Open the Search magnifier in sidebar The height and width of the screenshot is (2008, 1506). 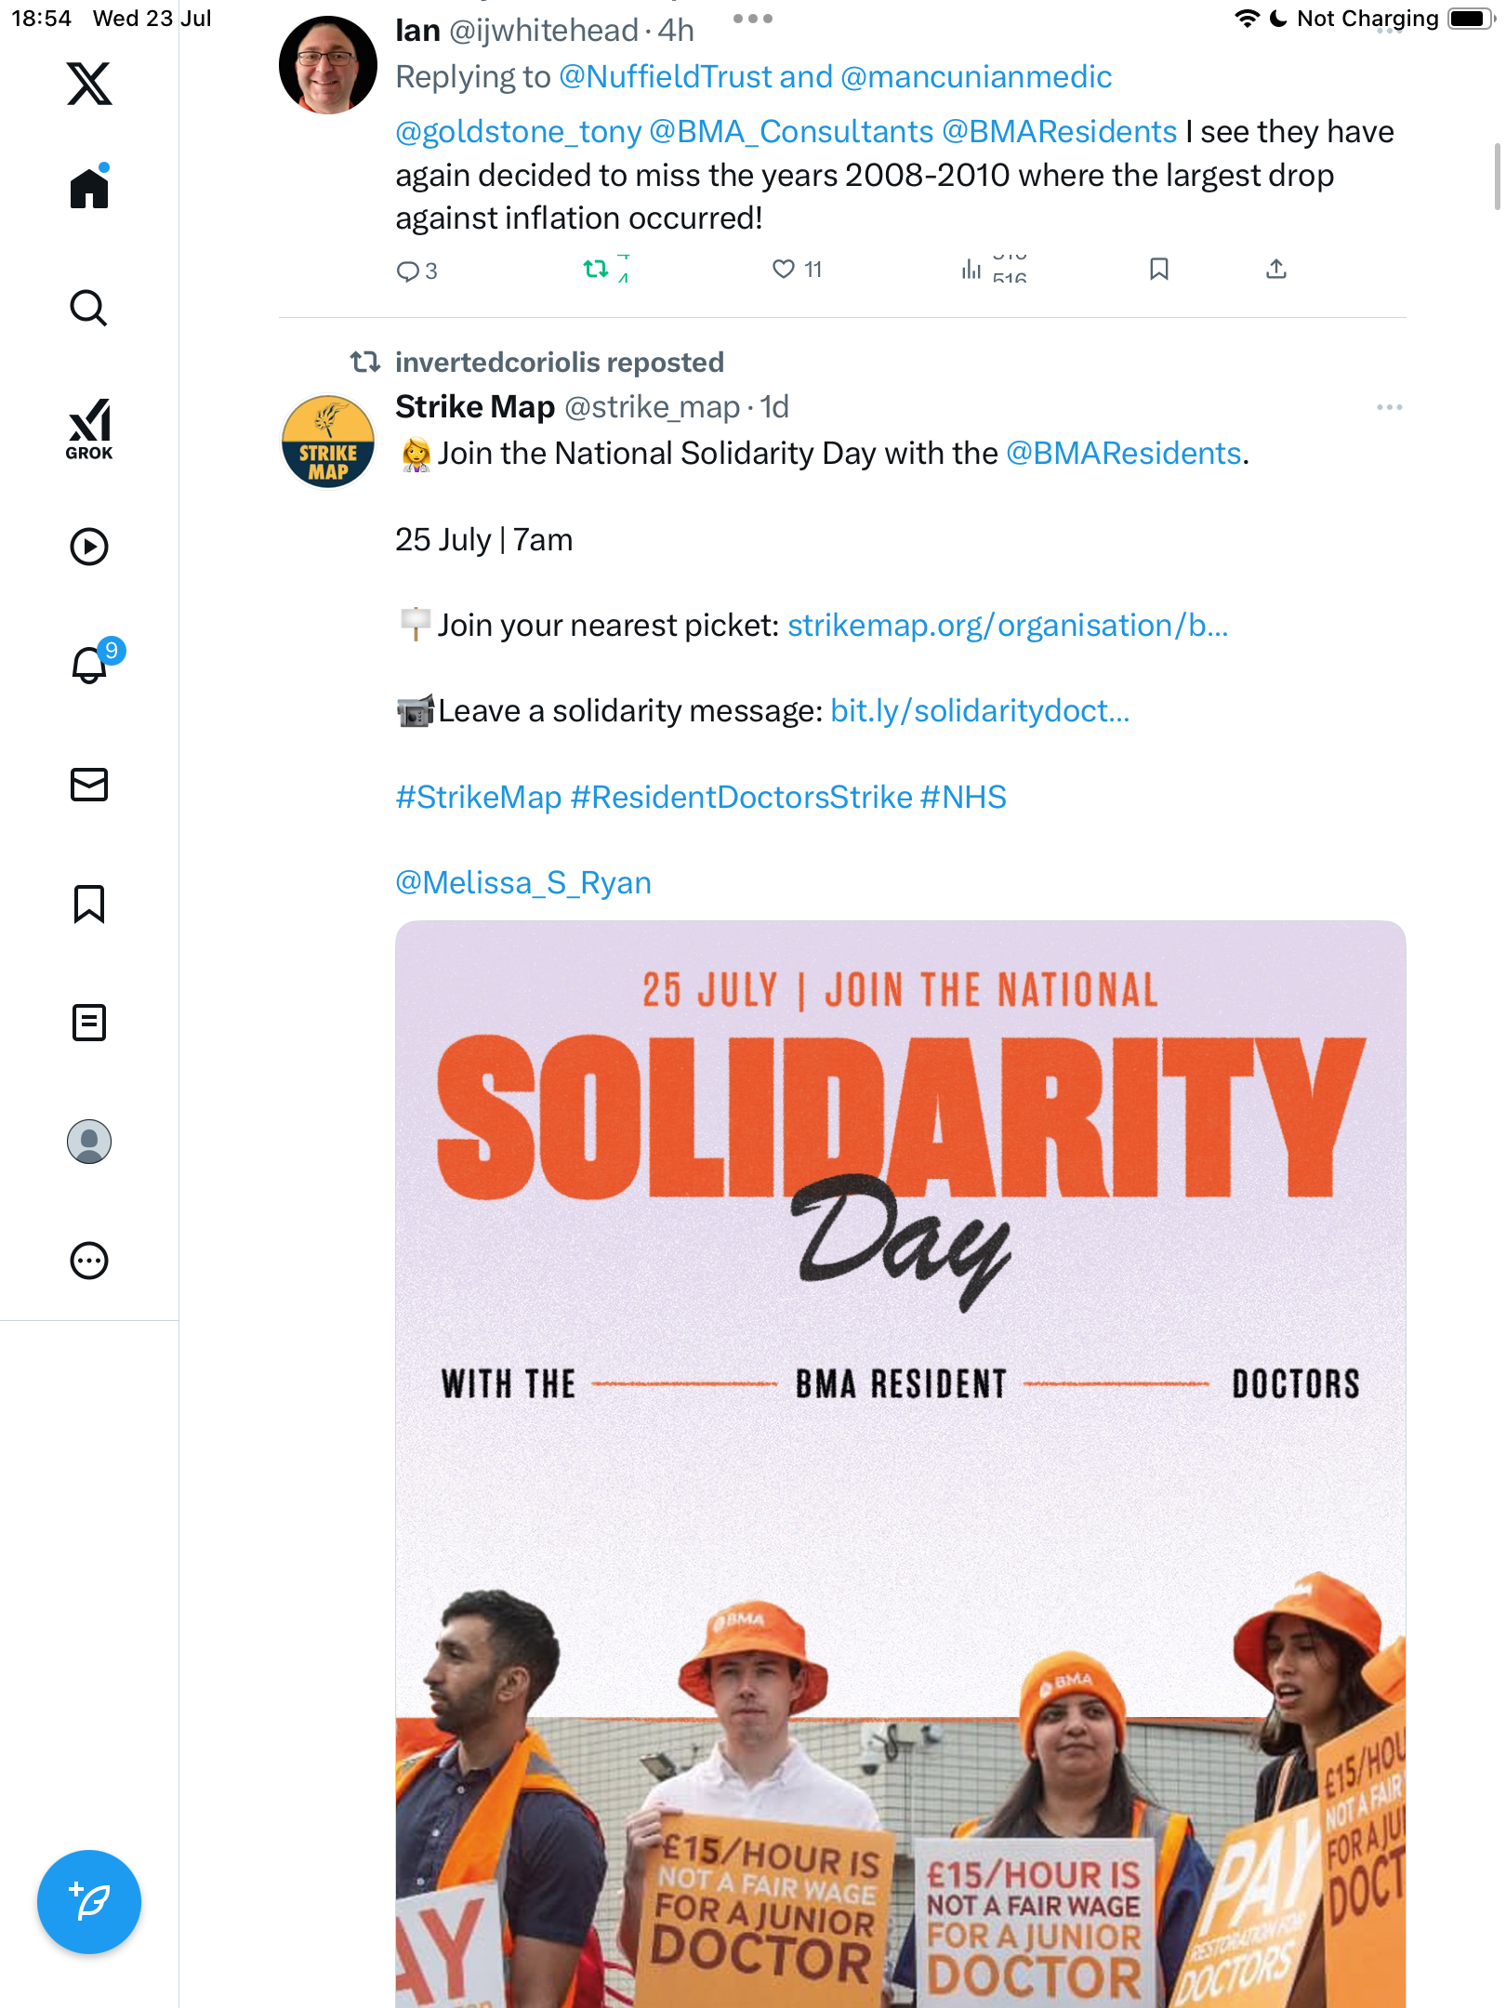[89, 308]
